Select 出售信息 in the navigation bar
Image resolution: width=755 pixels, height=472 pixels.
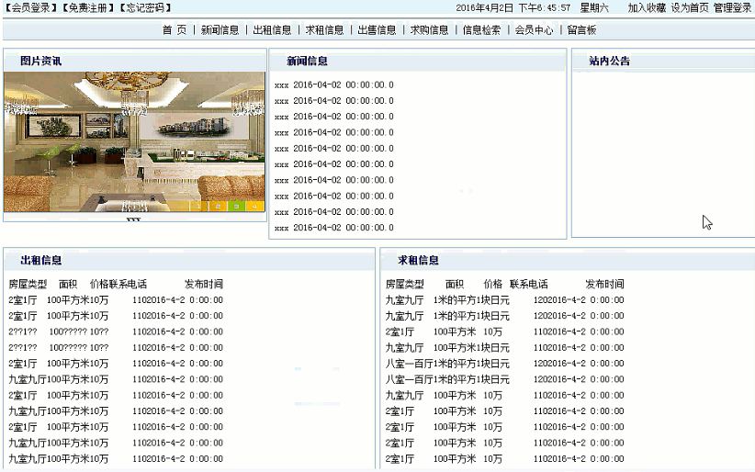tap(377, 30)
